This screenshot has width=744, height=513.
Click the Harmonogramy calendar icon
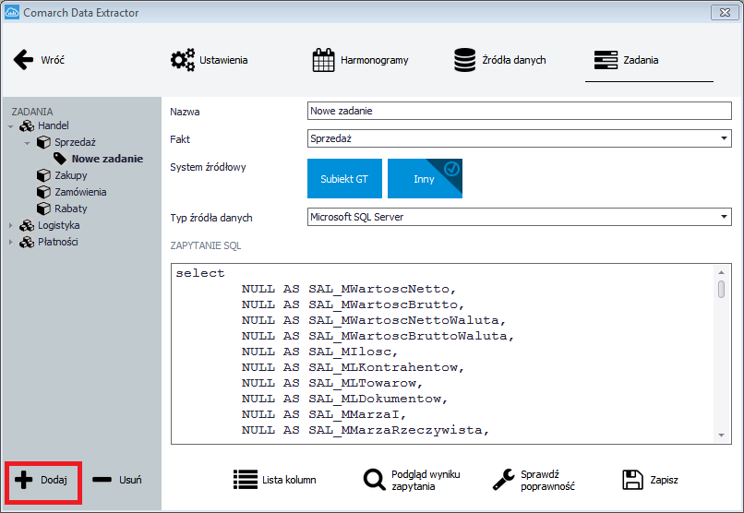324,60
